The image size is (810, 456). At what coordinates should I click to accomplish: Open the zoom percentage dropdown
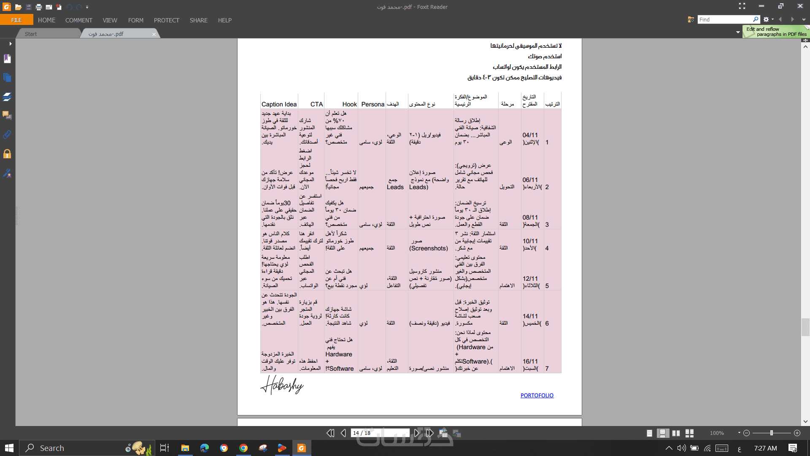(x=739, y=433)
